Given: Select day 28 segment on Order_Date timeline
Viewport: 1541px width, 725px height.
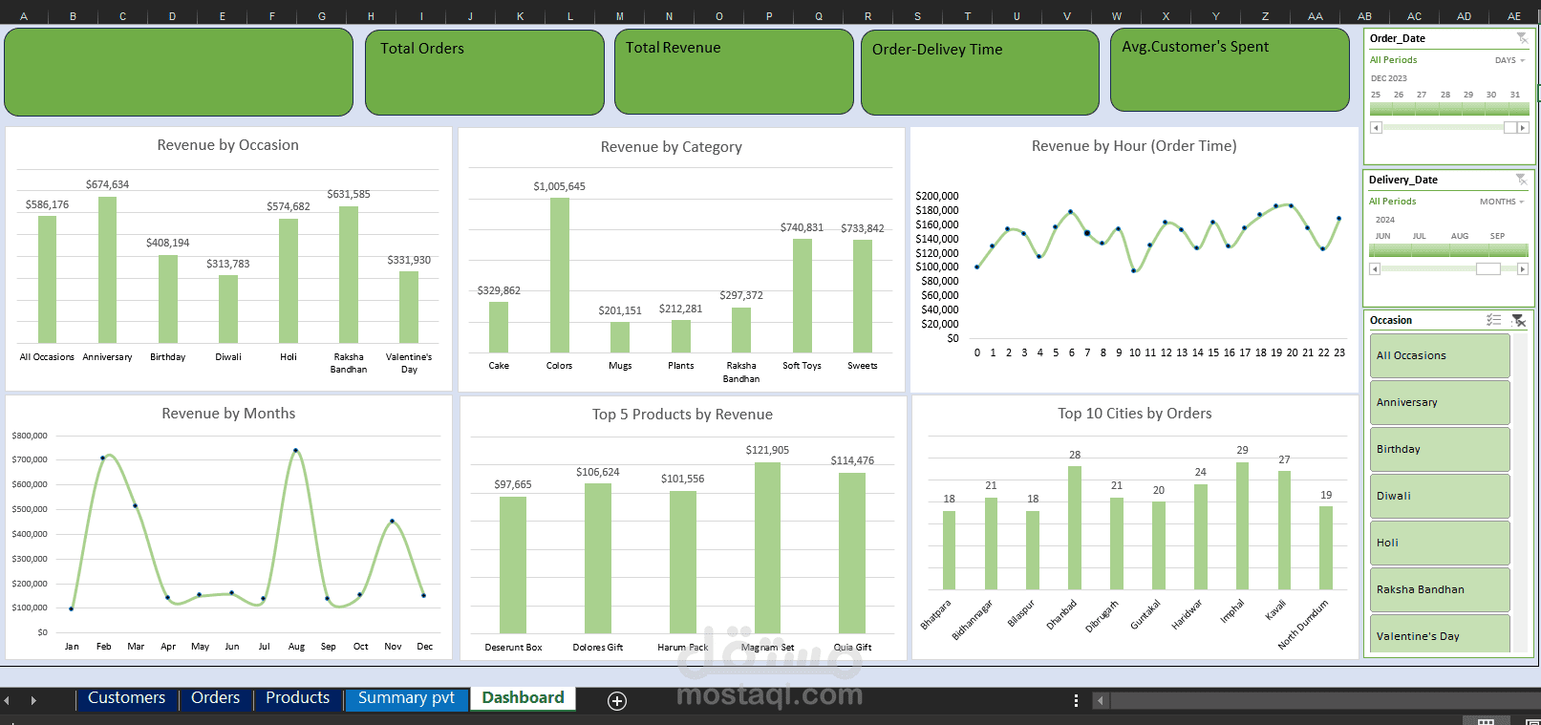Looking at the screenshot, I should coord(1450,109).
